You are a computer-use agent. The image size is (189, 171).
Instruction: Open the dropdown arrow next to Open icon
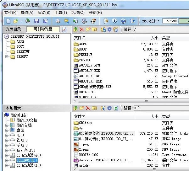(21, 21)
